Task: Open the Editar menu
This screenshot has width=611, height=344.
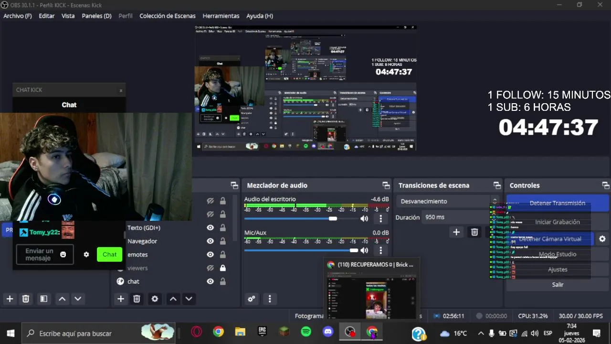Action: 47,16
